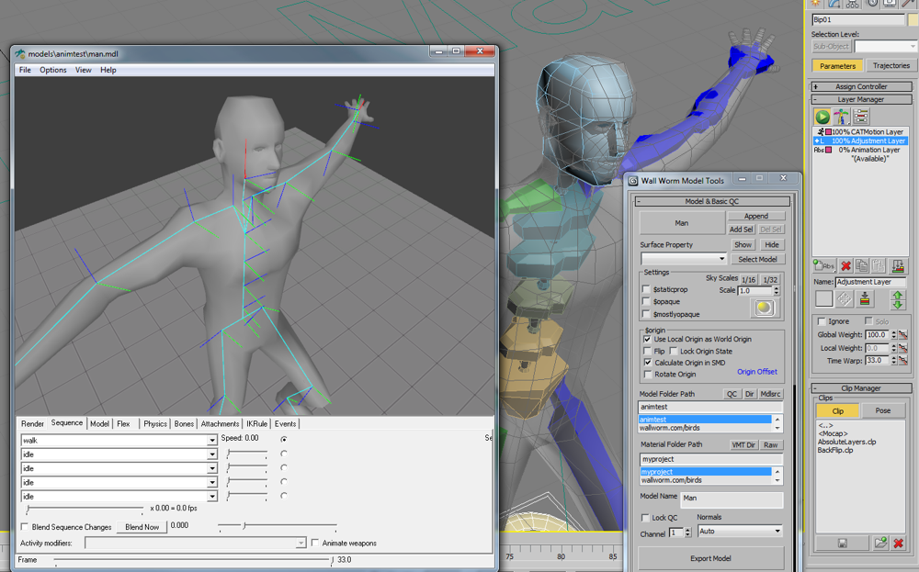Open the Time Warp curve editor icon

coord(902,361)
